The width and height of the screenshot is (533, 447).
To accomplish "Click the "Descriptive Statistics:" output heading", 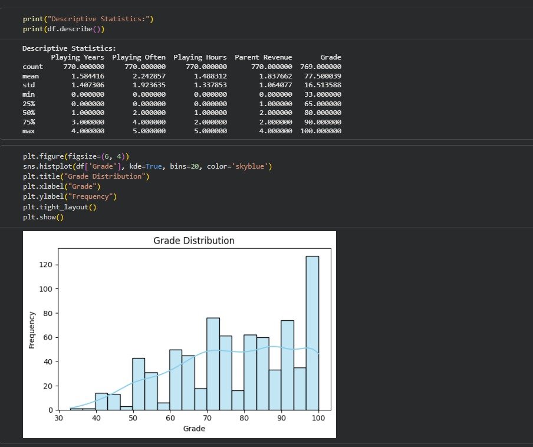I will click(70, 48).
